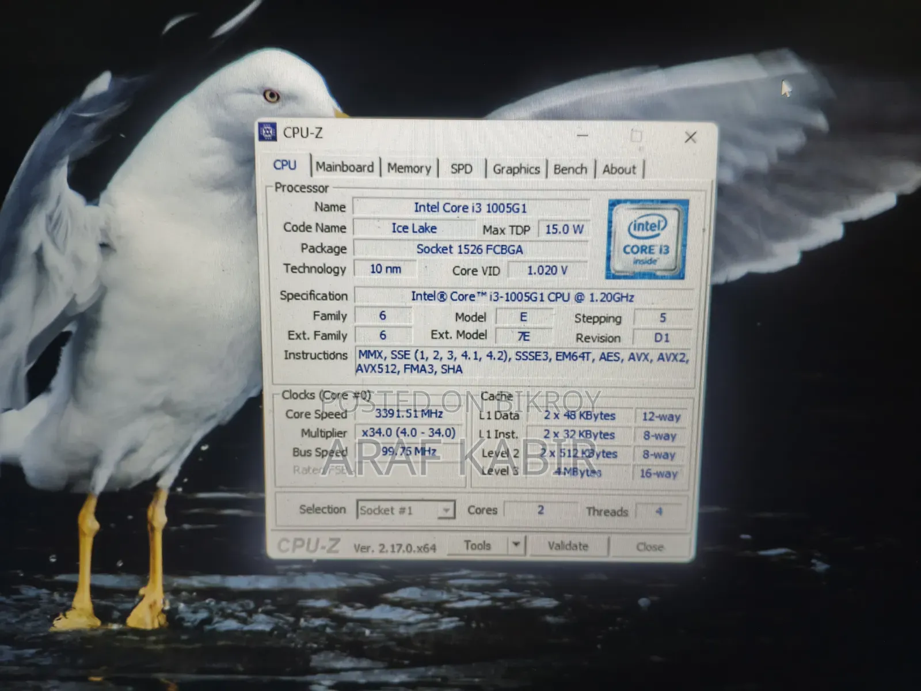The height and width of the screenshot is (691, 921).
Task: Click the Stepping value '5'
Action: (x=663, y=318)
